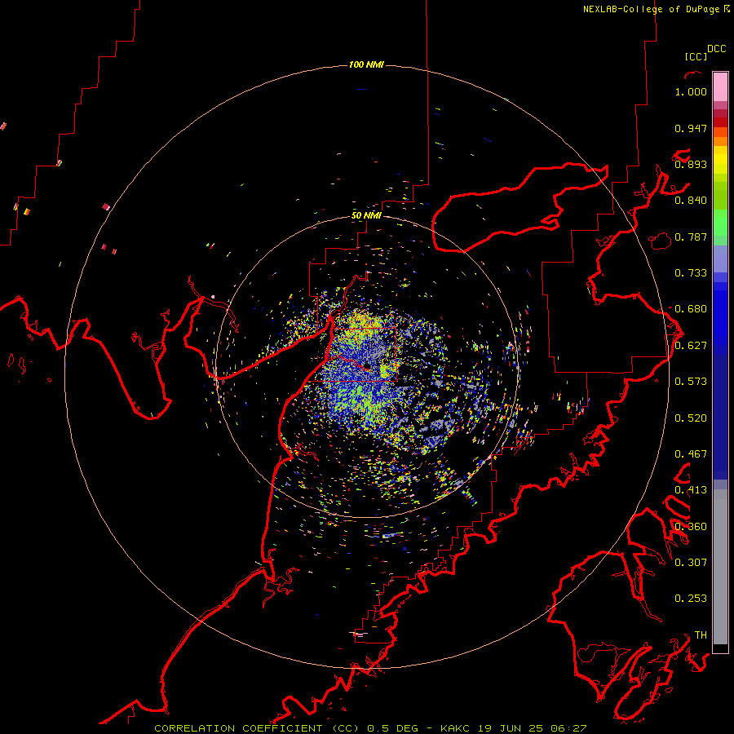Viewport: 734px width, 734px height.
Task: Click the 0.307 legend value
Action: pos(691,563)
